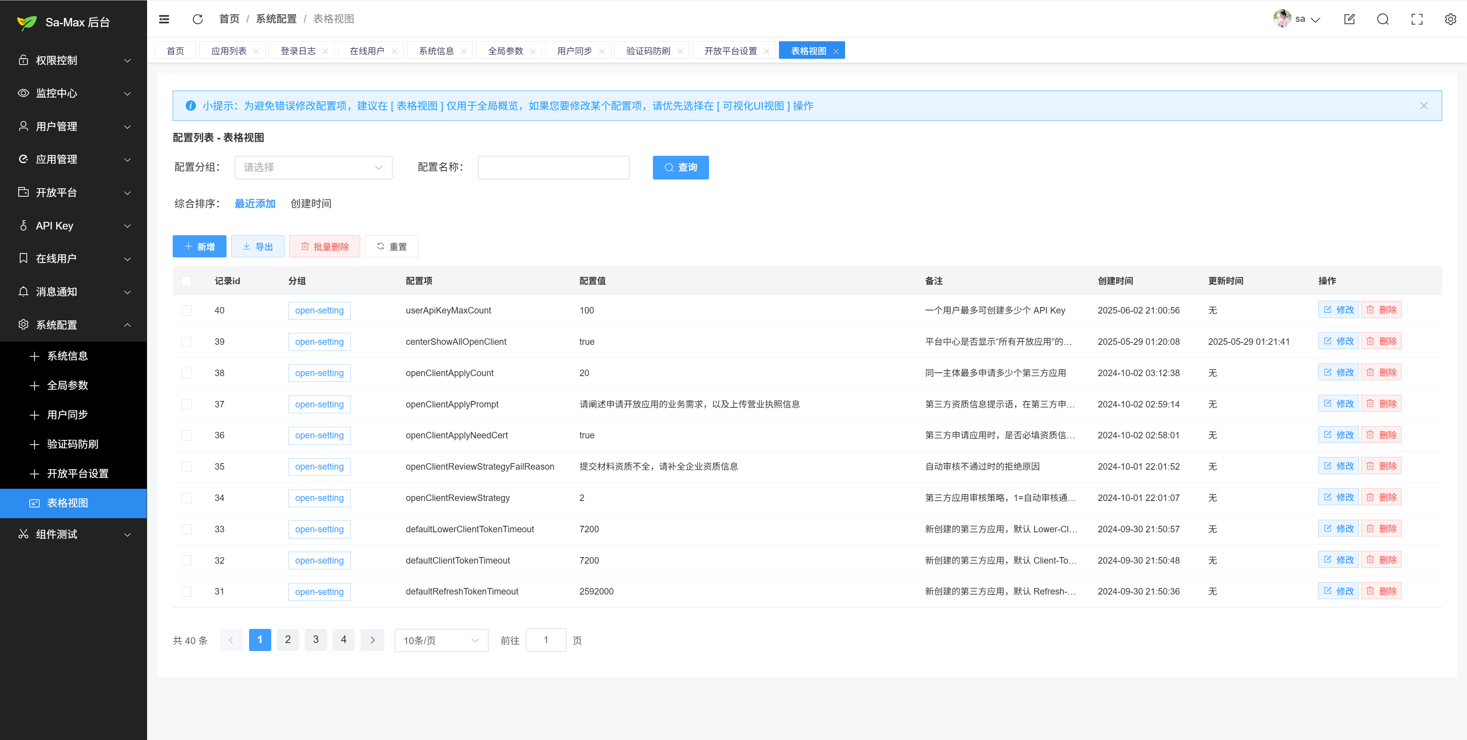Check the row with record id 37
The image size is (1467, 740).
tap(187, 404)
